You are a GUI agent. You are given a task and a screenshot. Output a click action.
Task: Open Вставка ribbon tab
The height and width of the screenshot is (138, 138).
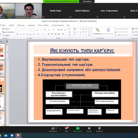point(3,25)
